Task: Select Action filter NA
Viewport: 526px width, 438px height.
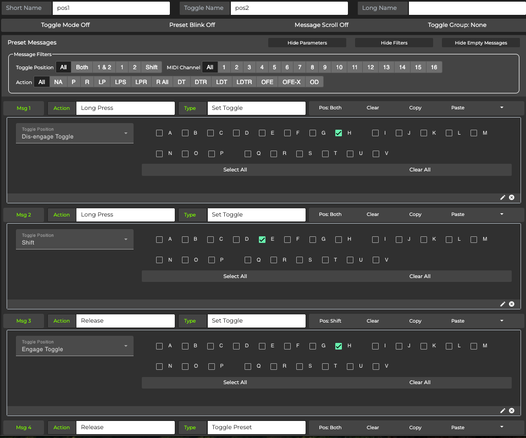Action: point(58,82)
